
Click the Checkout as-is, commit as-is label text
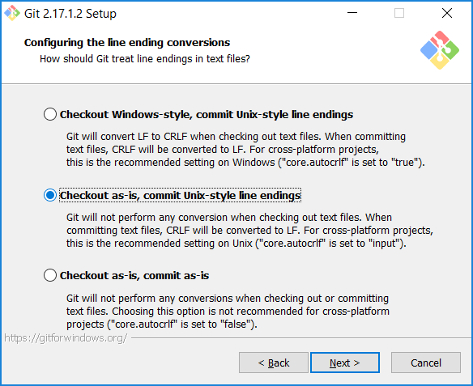pos(134,275)
